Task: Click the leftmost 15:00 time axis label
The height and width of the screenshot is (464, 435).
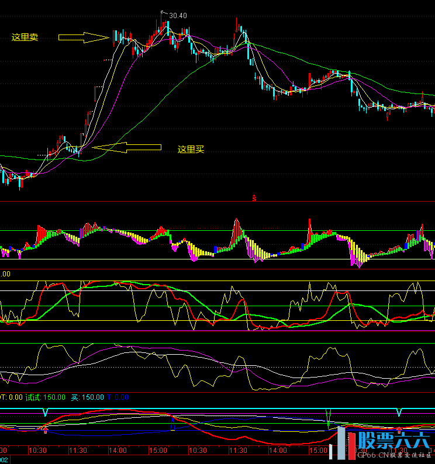Action: [158, 451]
